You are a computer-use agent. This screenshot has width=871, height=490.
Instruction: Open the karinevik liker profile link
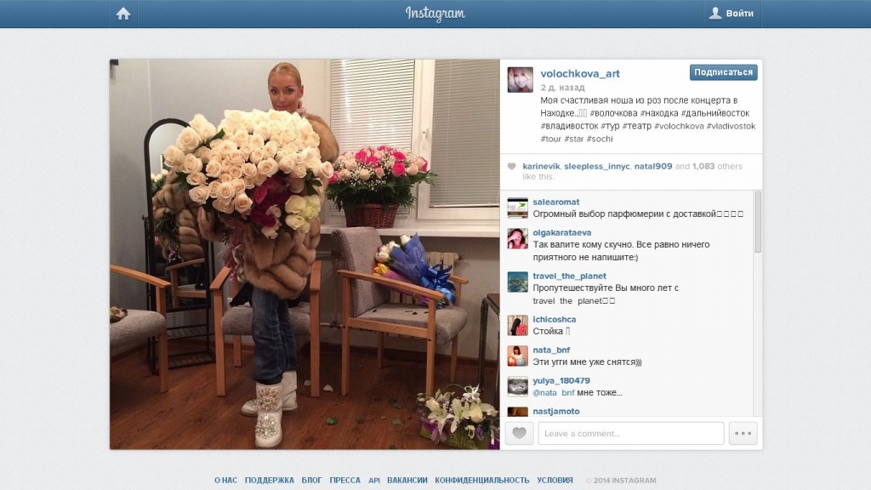(x=541, y=166)
